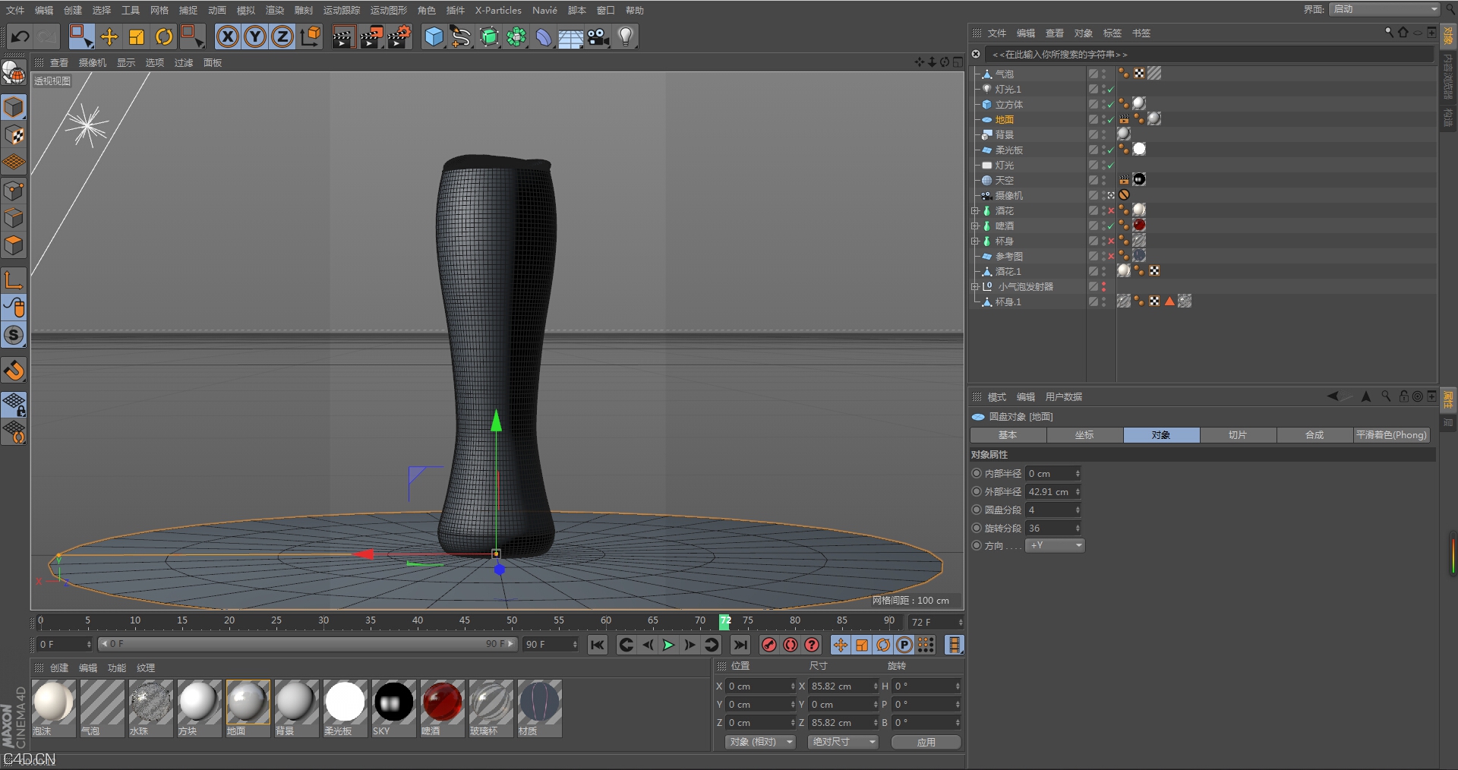This screenshot has height=770, width=1458.
Task: Click the Camera object icon in toolbar
Action: point(598,36)
